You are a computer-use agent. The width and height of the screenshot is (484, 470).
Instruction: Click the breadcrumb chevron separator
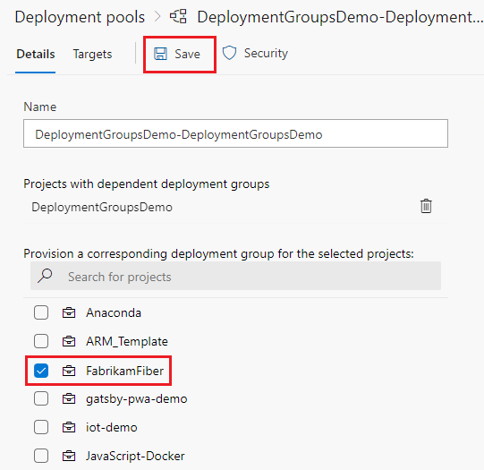pos(157,17)
